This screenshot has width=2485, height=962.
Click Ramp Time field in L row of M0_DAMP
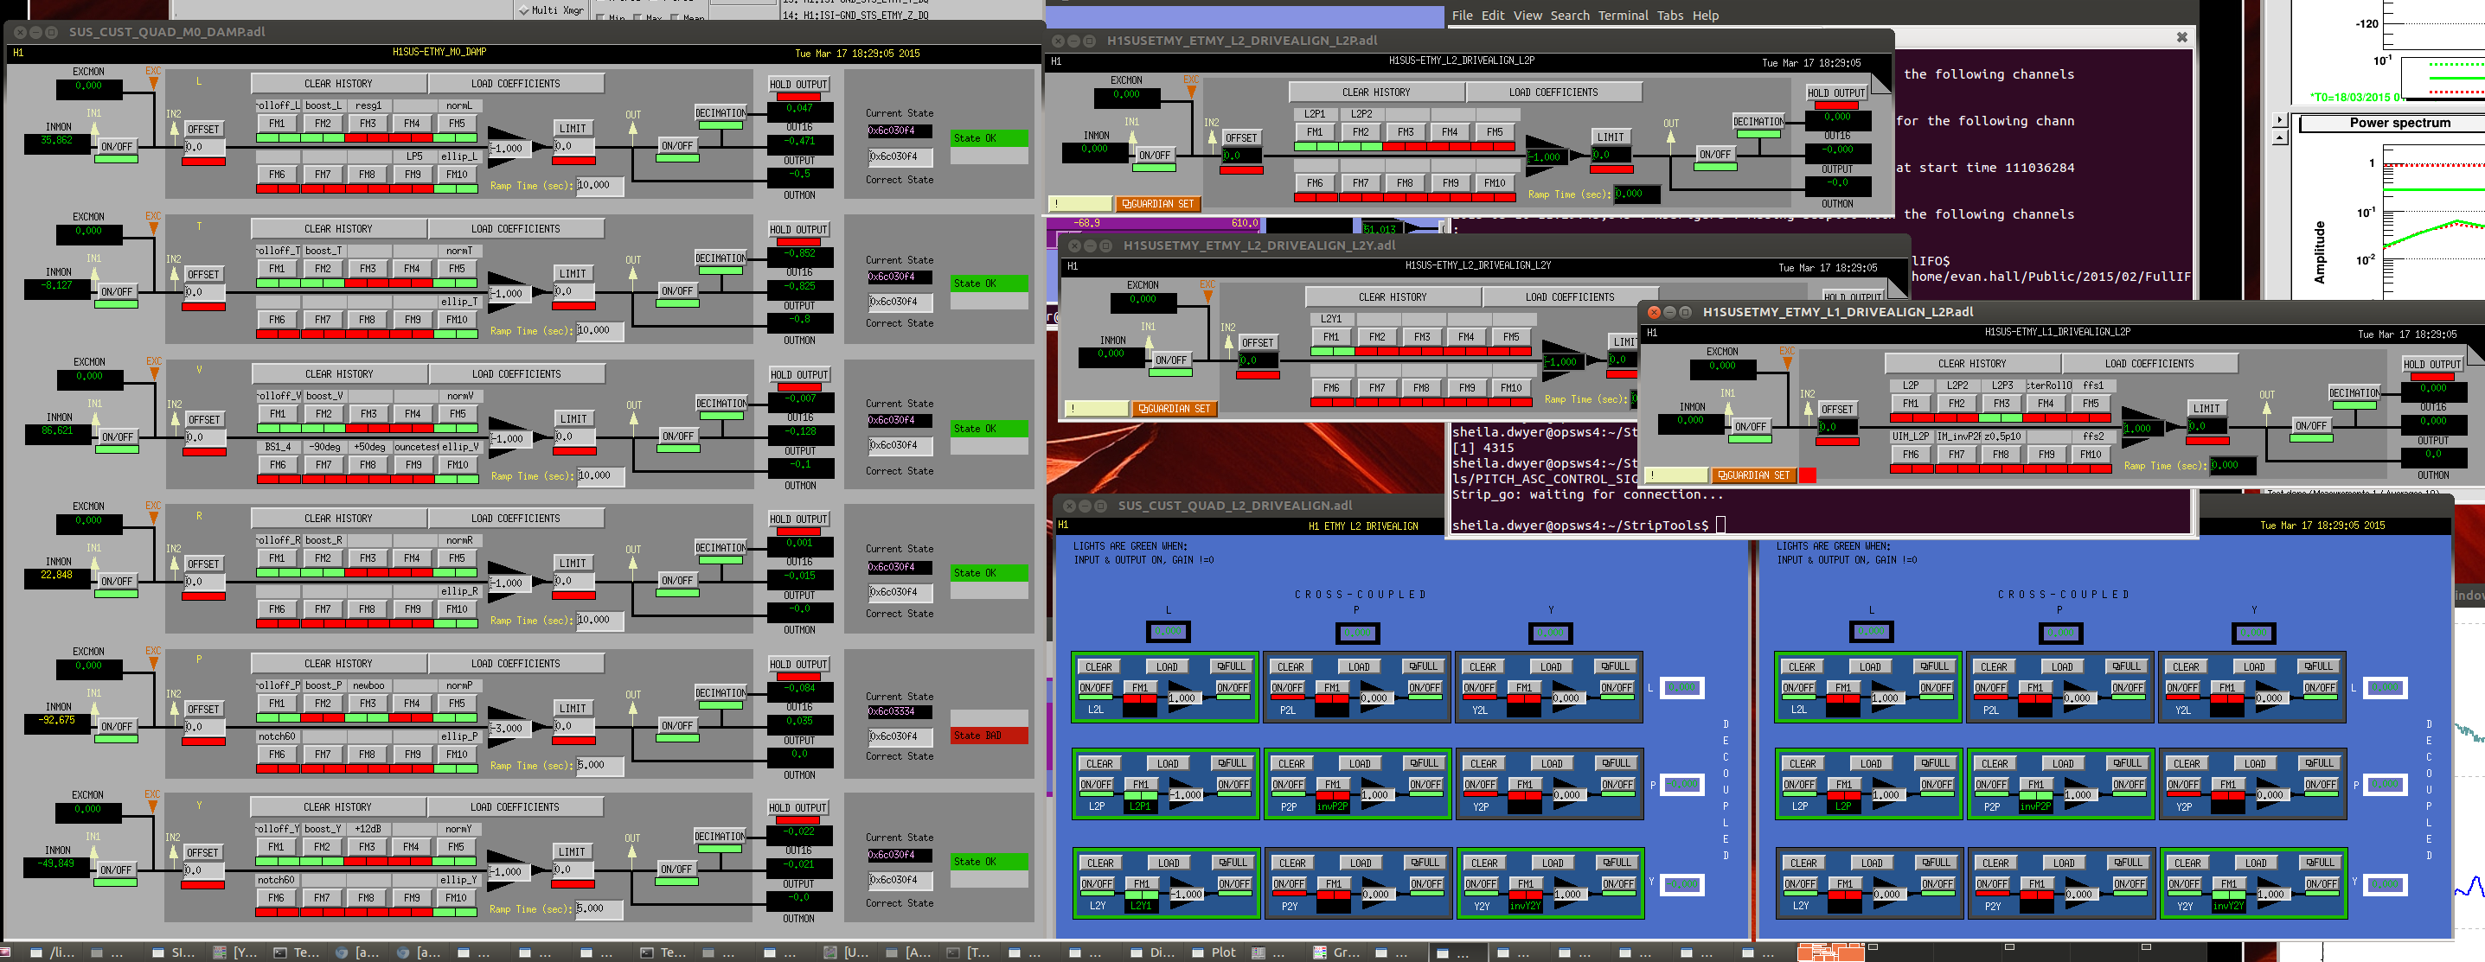point(599,185)
